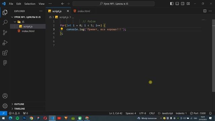Open Customize Layout options
215x121 pixels.
click(188, 4)
